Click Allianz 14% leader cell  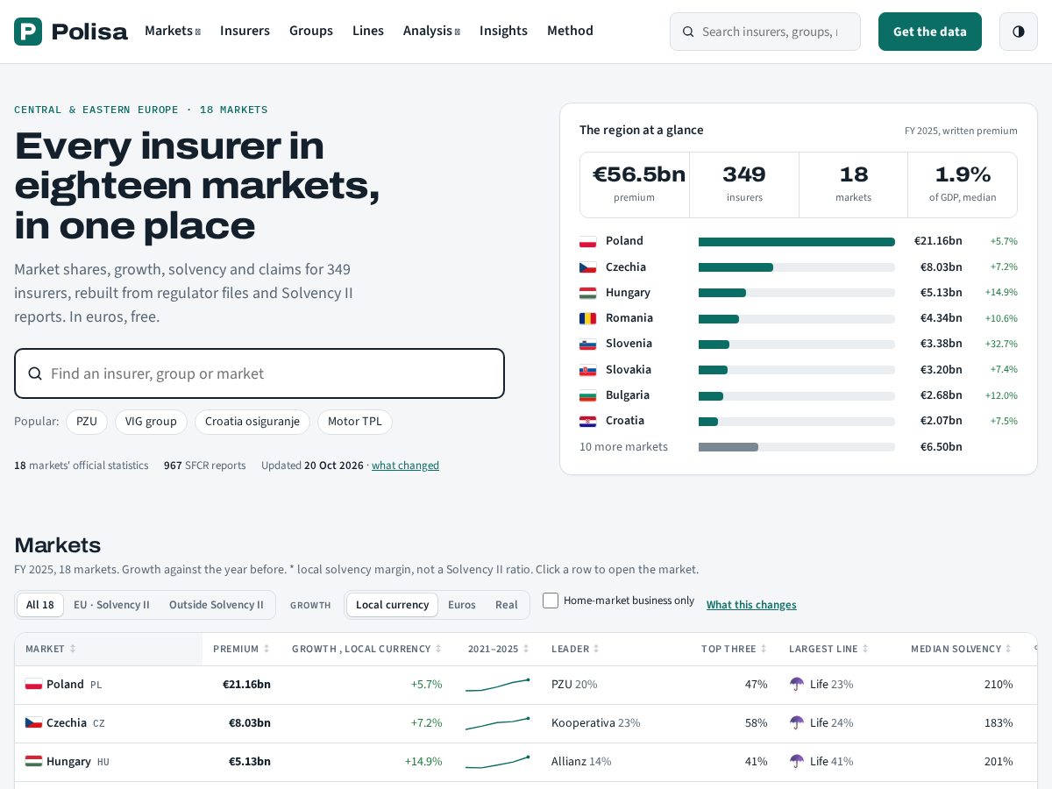click(581, 762)
